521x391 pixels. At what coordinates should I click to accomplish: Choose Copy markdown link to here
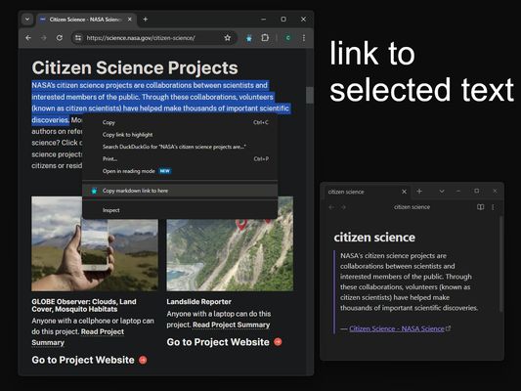click(x=180, y=191)
